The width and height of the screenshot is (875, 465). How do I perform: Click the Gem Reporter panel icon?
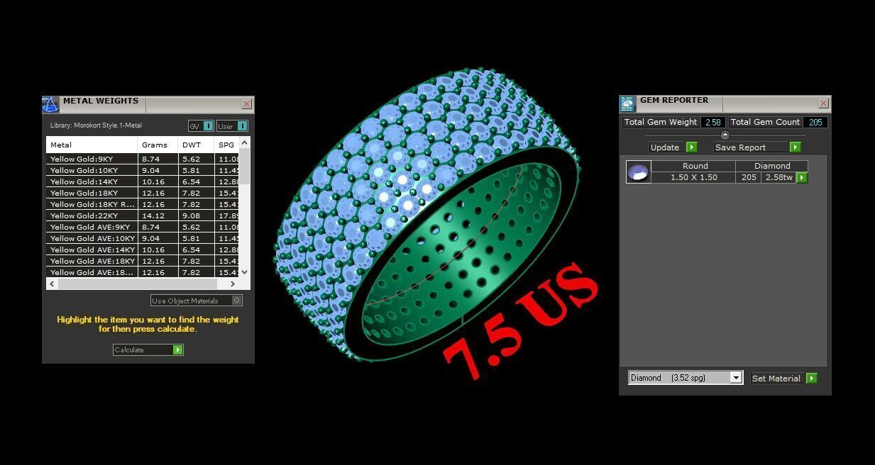click(627, 104)
